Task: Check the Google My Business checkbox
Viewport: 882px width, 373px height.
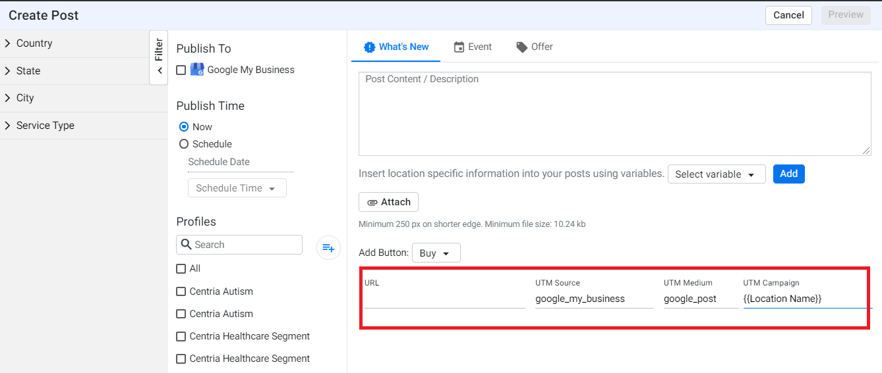Action: [x=181, y=70]
